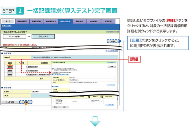Click the red completion message text

(19, 45)
